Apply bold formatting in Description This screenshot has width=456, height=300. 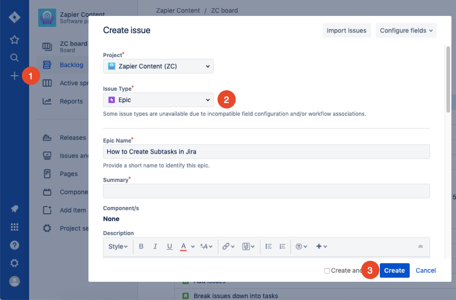(141, 247)
